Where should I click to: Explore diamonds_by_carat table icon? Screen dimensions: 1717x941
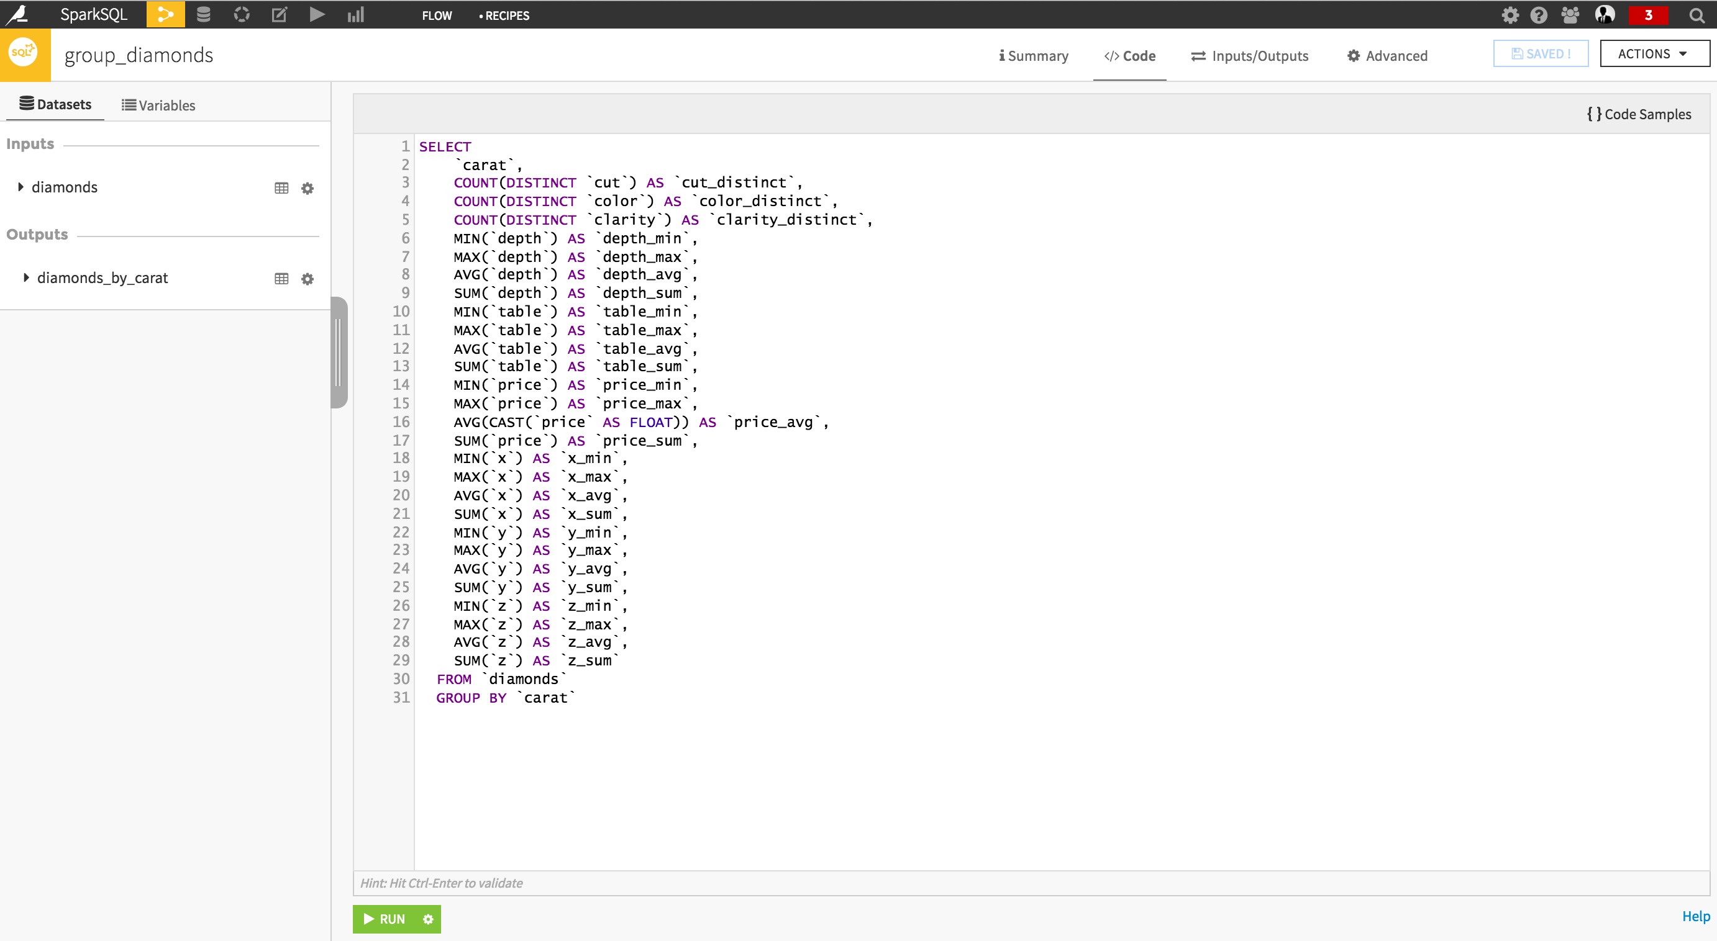(281, 279)
